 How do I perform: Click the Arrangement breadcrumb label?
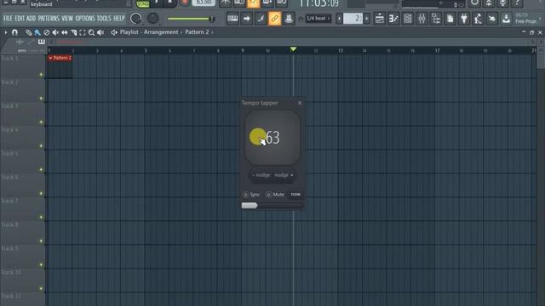point(161,32)
